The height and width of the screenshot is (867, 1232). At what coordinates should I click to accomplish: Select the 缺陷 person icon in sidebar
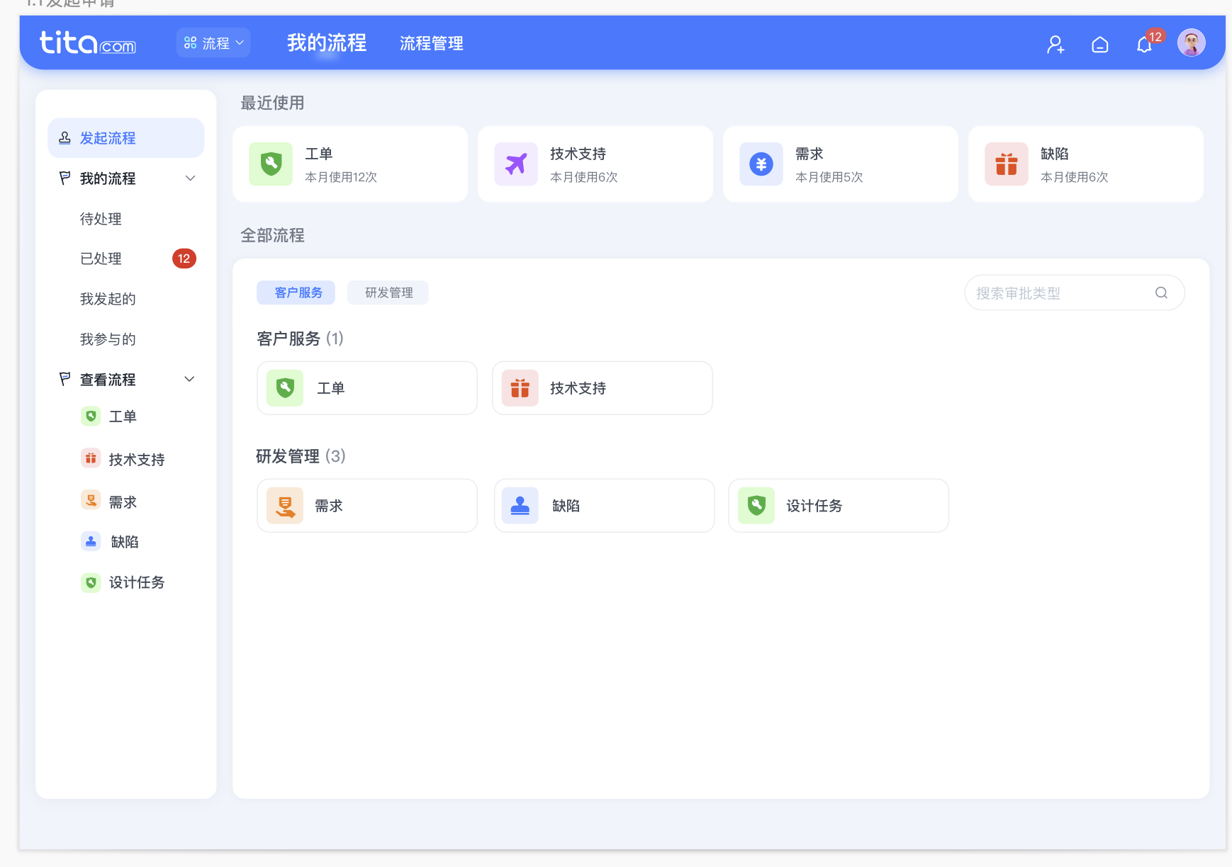(x=91, y=541)
